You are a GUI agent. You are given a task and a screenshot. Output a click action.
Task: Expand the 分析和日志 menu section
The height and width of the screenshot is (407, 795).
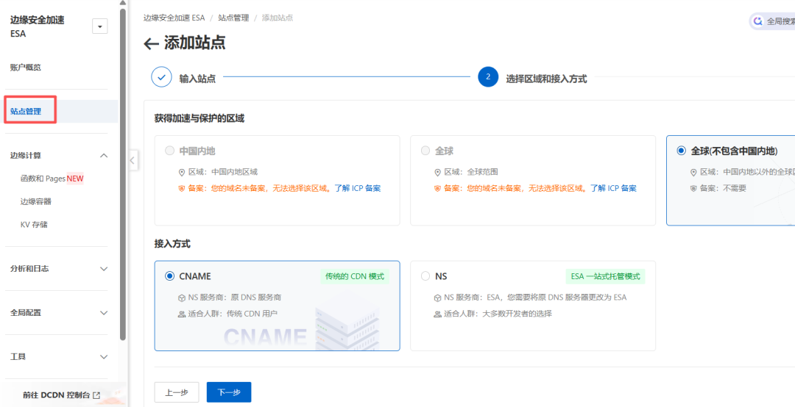(104, 269)
